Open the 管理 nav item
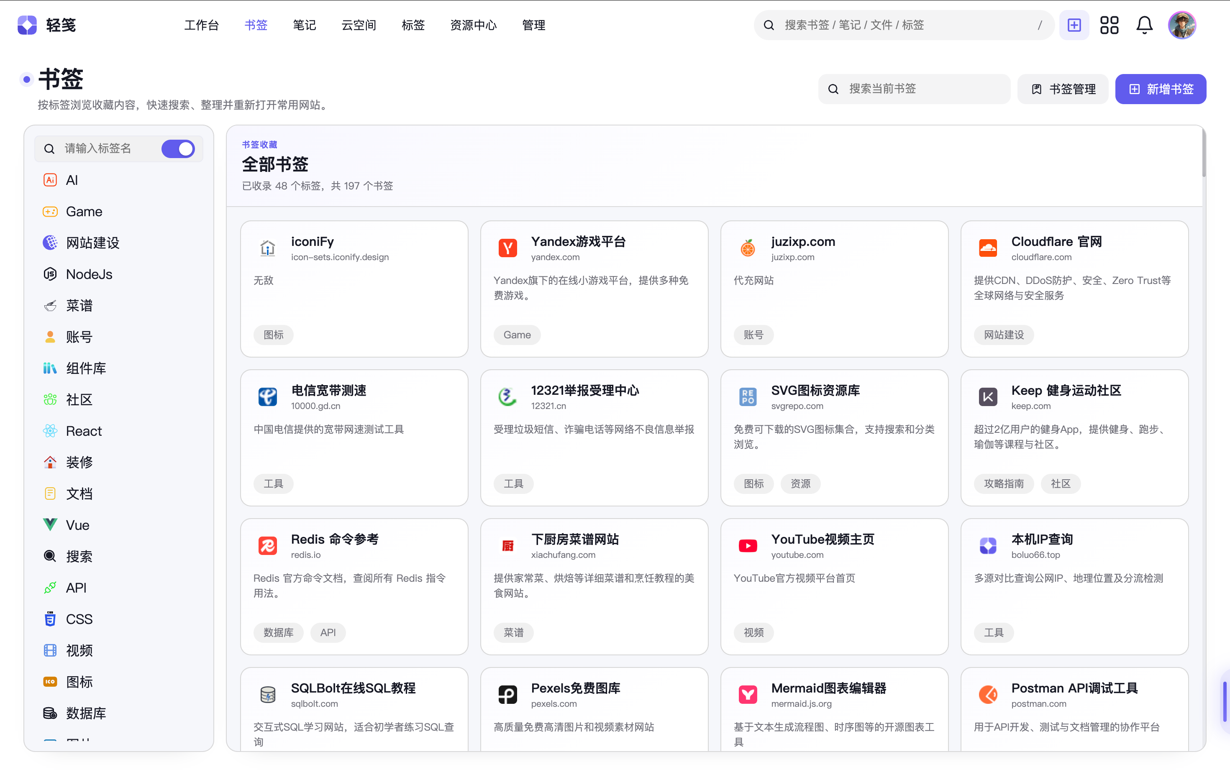1230x772 pixels. point(534,25)
